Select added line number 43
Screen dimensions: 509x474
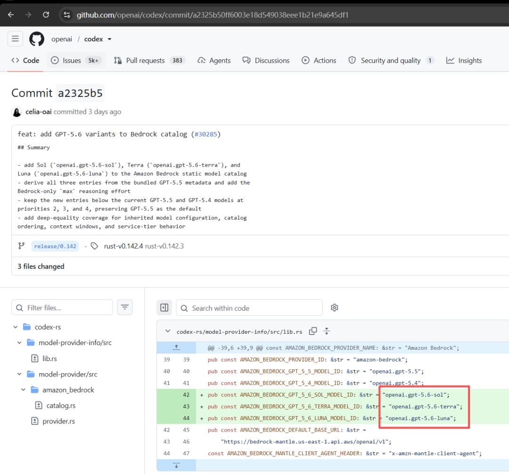coord(186,407)
